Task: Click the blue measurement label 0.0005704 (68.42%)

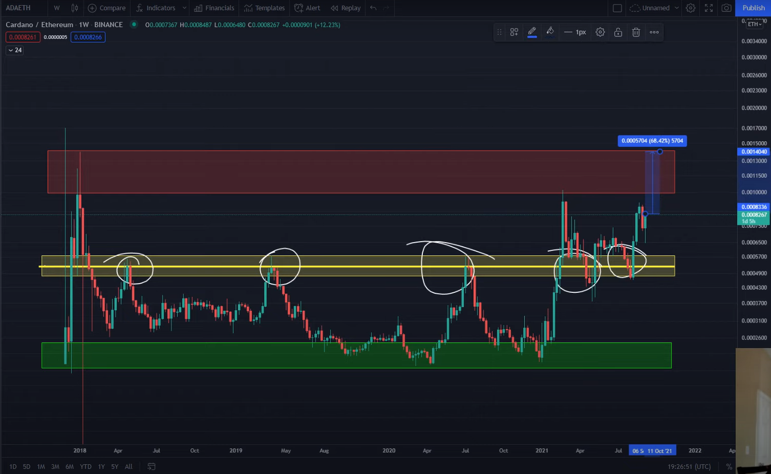Action: tap(652, 141)
